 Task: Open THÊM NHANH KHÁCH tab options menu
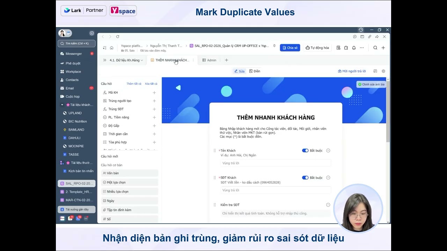click(193, 60)
